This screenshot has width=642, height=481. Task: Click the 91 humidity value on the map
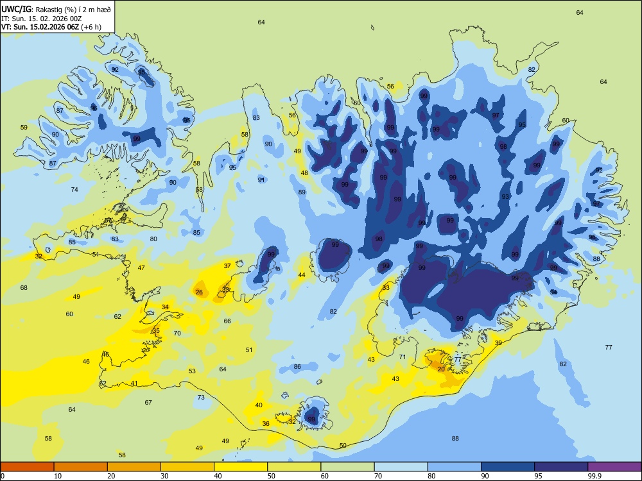coord(261,180)
